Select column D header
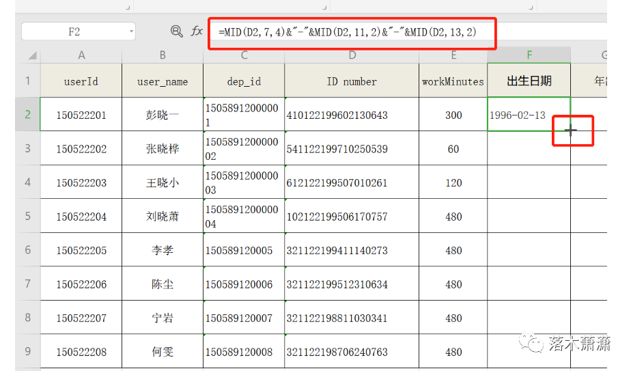The height and width of the screenshot is (371, 631). point(352,55)
